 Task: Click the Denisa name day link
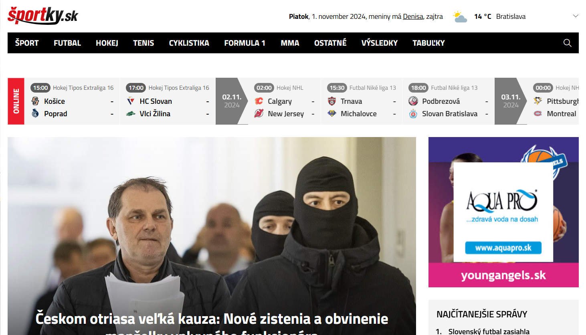(x=413, y=16)
